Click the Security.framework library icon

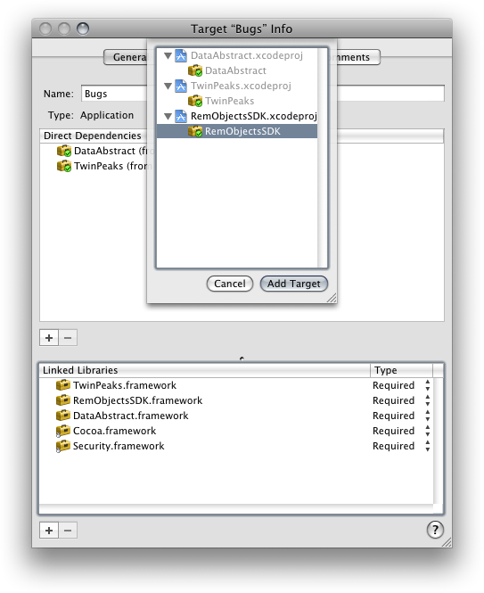pos(63,446)
